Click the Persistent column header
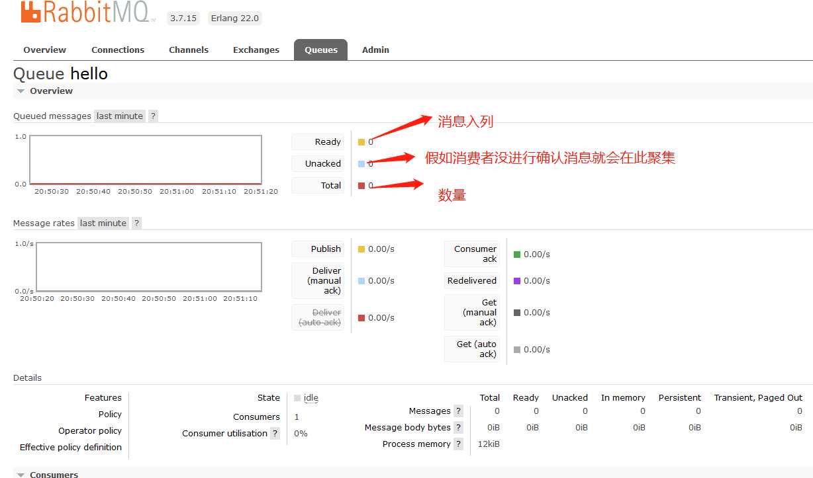 tap(679, 397)
